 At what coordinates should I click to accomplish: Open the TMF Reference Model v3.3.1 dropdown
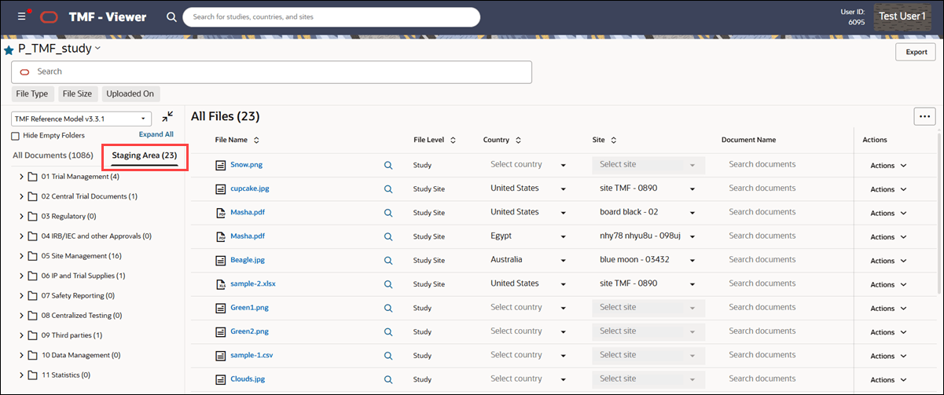click(x=82, y=119)
